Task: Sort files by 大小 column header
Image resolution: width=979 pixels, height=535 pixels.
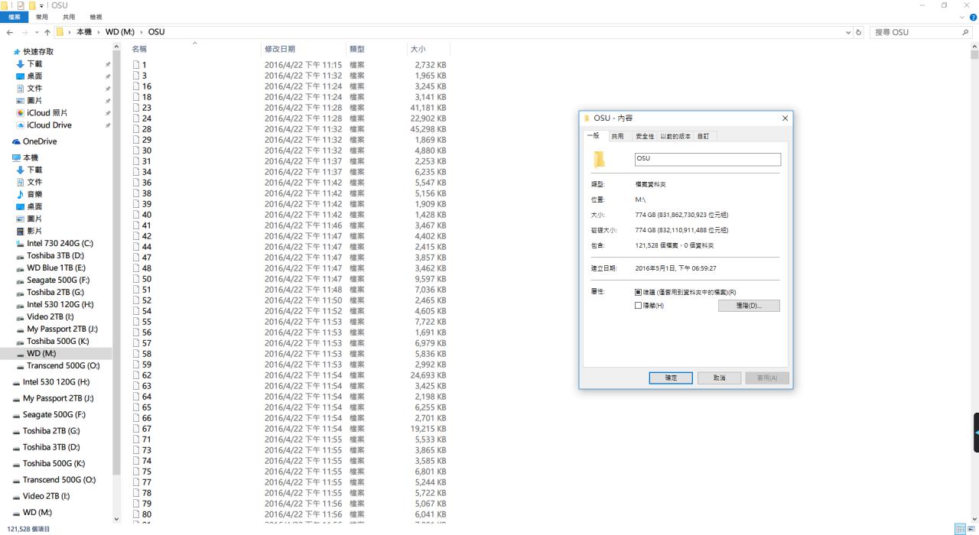Action: (418, 49)
